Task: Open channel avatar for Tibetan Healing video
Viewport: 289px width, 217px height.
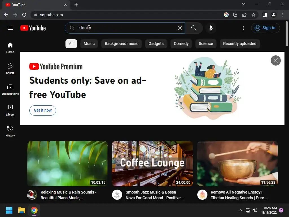Action: [x=202, y=195]
